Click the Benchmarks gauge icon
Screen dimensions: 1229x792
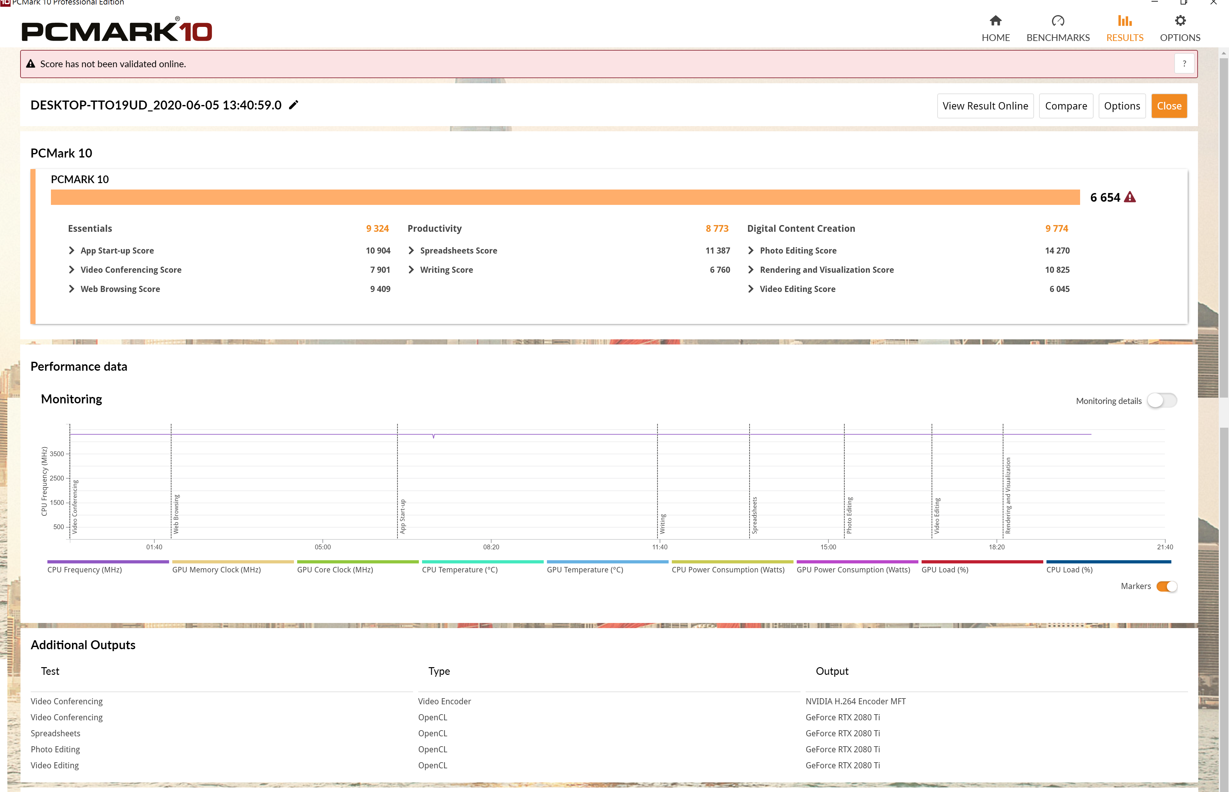point(1058,20)
